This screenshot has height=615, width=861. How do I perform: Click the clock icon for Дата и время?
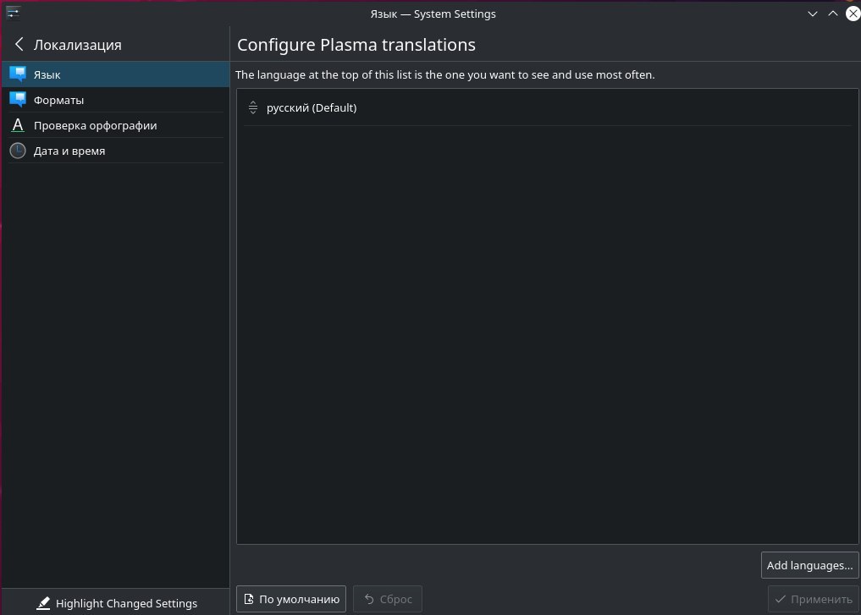pos(18,151)
